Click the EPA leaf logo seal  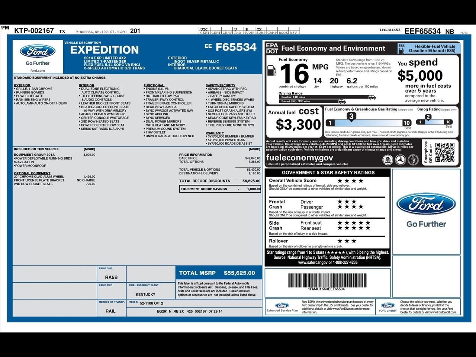(387, 160)
